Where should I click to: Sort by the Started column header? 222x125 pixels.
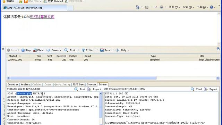(x=18, y=56)
